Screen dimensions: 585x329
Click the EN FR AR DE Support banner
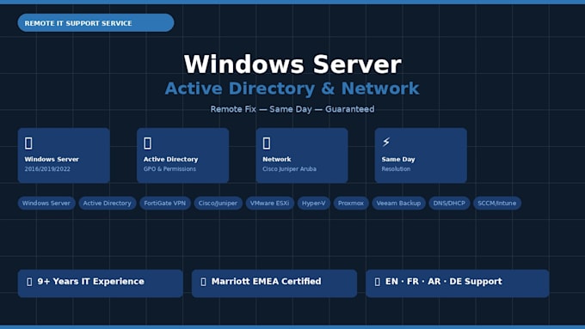458,283
